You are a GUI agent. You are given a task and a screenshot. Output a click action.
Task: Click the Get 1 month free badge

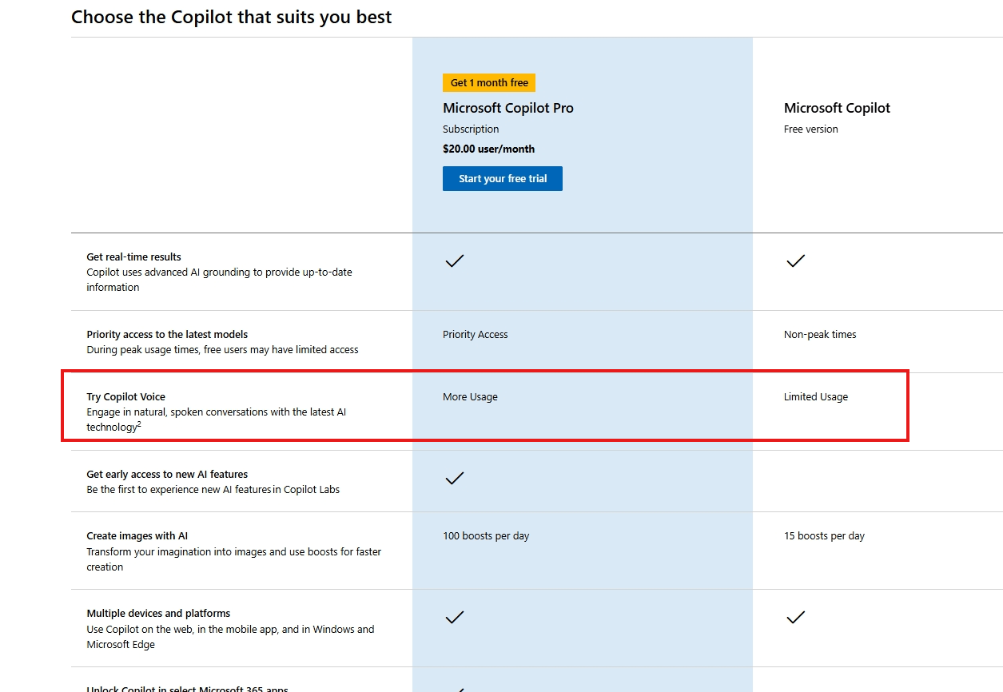coord(489,82)
